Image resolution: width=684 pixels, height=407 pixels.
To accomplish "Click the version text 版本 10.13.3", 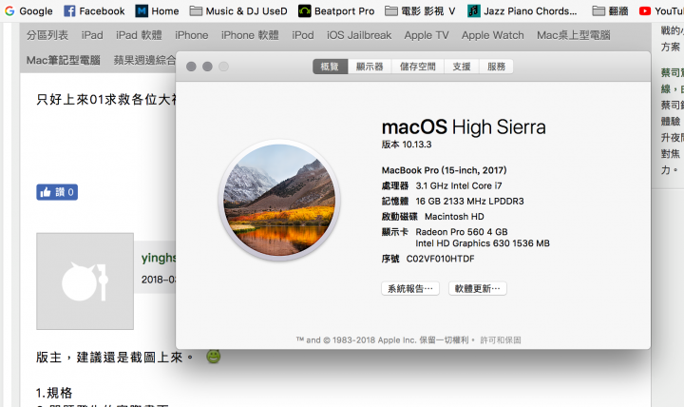I will [x=407, y=145].
